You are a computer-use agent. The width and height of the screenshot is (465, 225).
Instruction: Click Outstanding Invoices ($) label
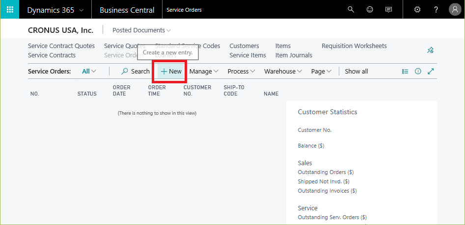coord(327,191)
